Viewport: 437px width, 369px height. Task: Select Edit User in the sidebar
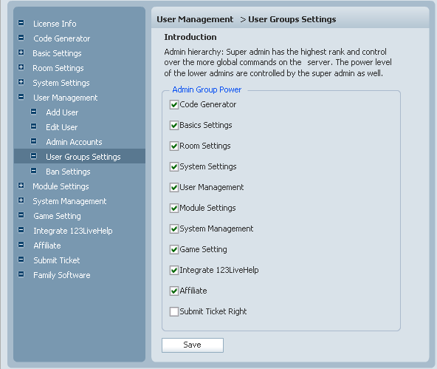62,127
